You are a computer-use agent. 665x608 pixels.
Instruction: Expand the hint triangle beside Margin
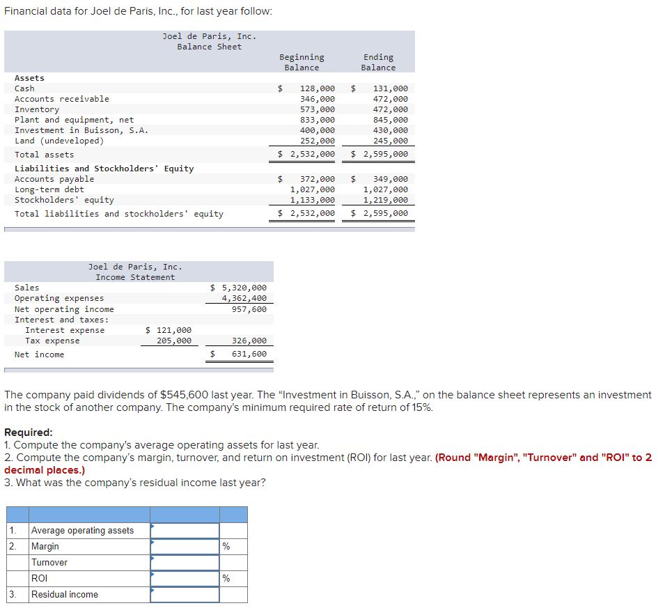click(x=152, y=542)
